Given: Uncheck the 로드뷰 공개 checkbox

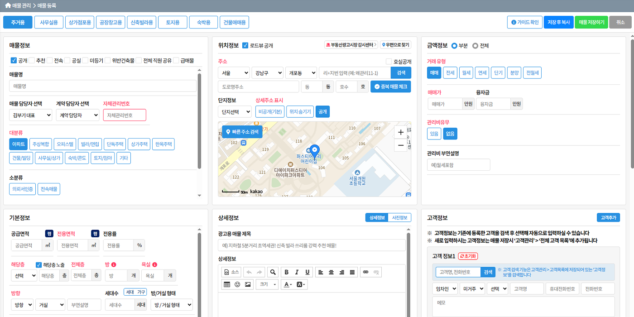Looking at the screenshot, I should (x=245, y=45).
